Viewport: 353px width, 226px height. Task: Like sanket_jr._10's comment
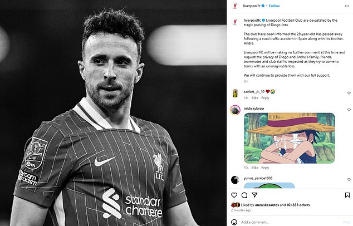pyautogui.click(x=349, y=93)
